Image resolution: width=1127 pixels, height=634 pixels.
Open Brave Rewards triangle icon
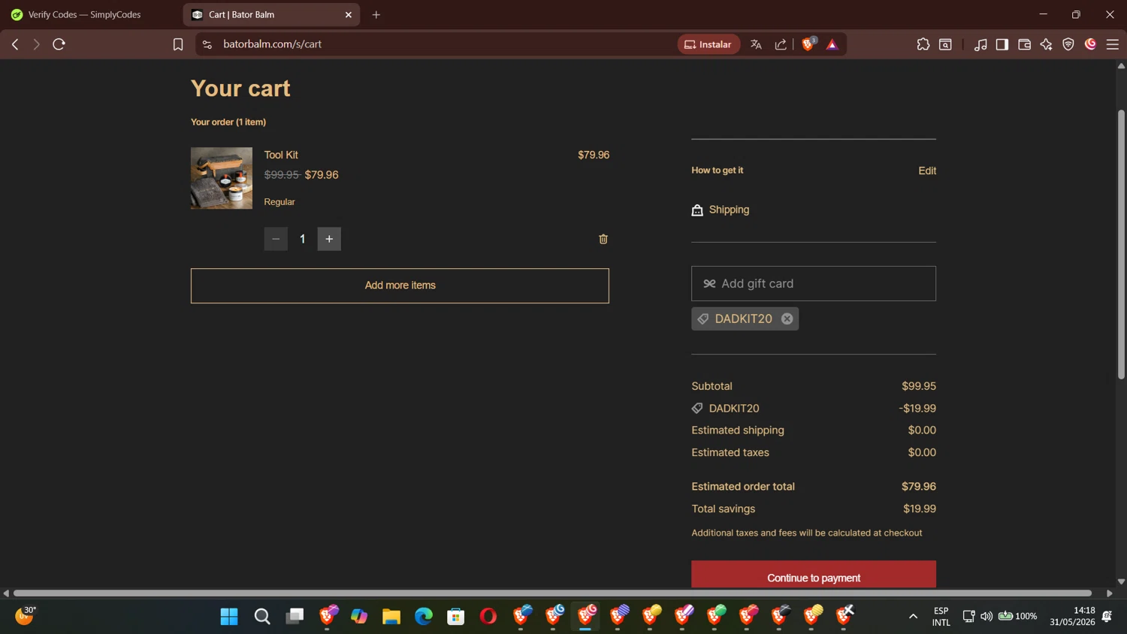click(x=832, y=44)
